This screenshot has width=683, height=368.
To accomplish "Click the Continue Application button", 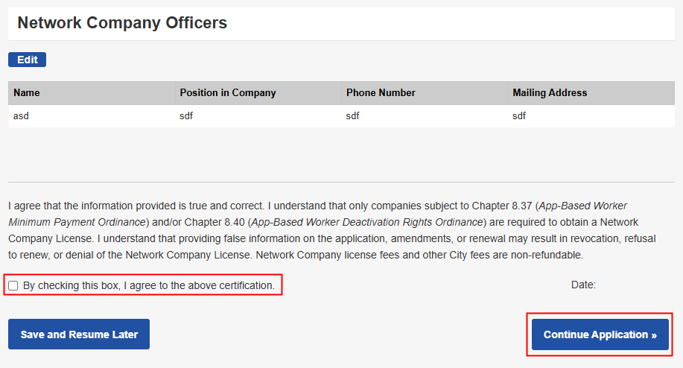I will (600, 334).
